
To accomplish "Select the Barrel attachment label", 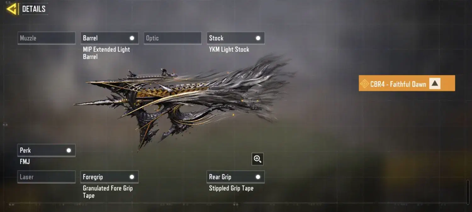I will 90,38.
